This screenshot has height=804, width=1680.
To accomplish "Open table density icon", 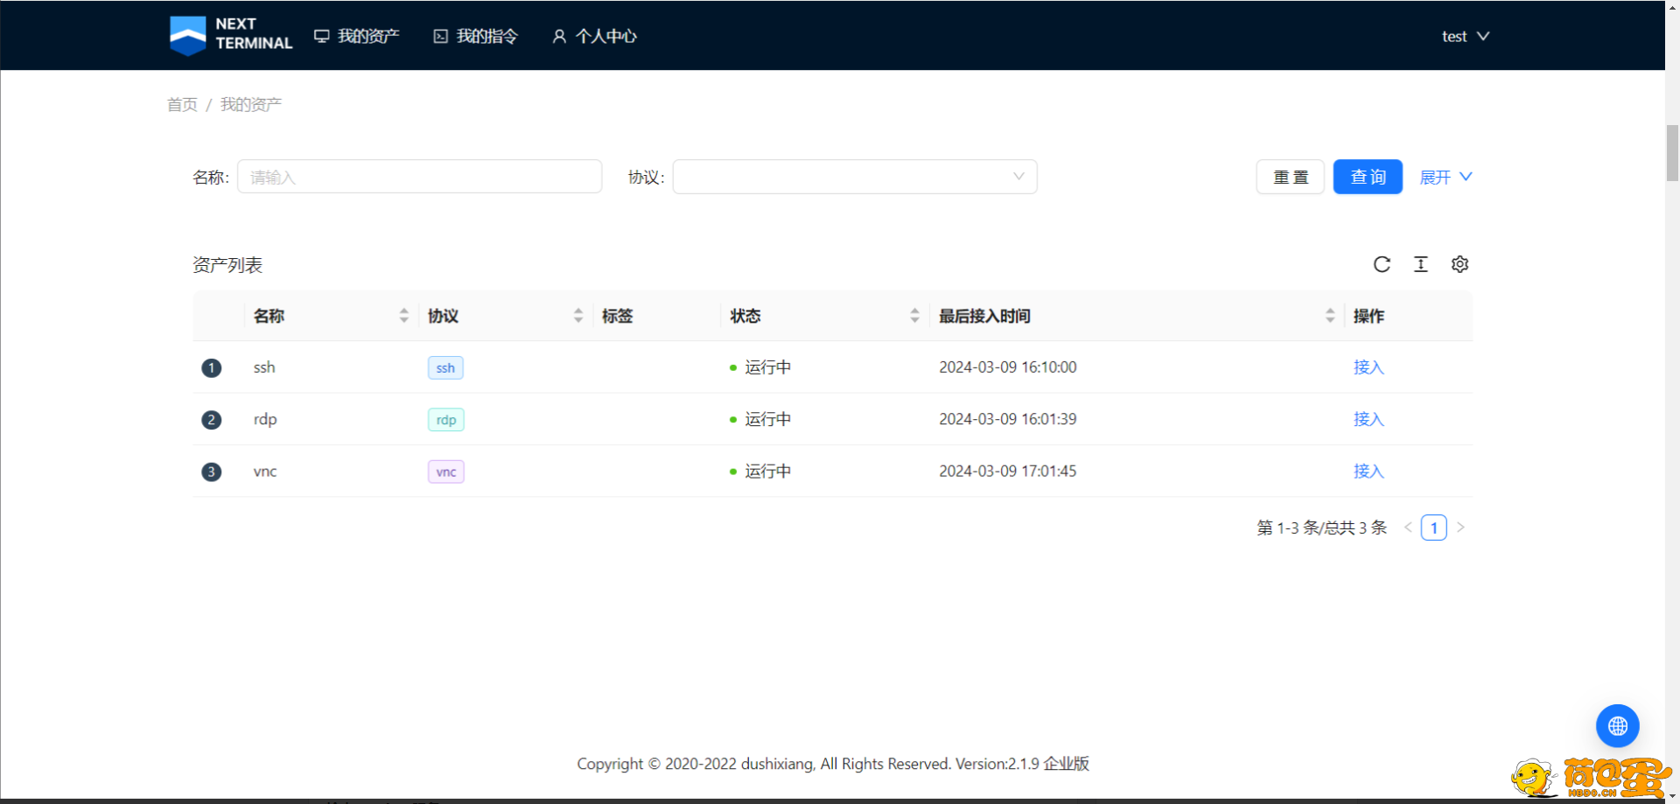I will pos(1421,264).
